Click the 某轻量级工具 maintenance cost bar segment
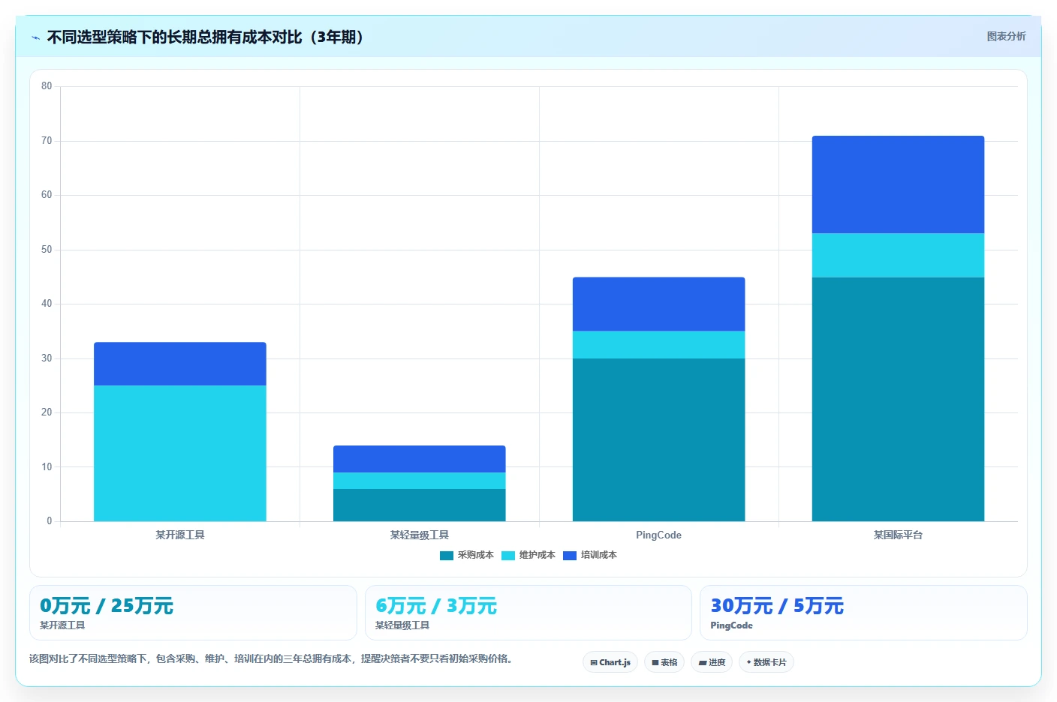 click(420, 481)
